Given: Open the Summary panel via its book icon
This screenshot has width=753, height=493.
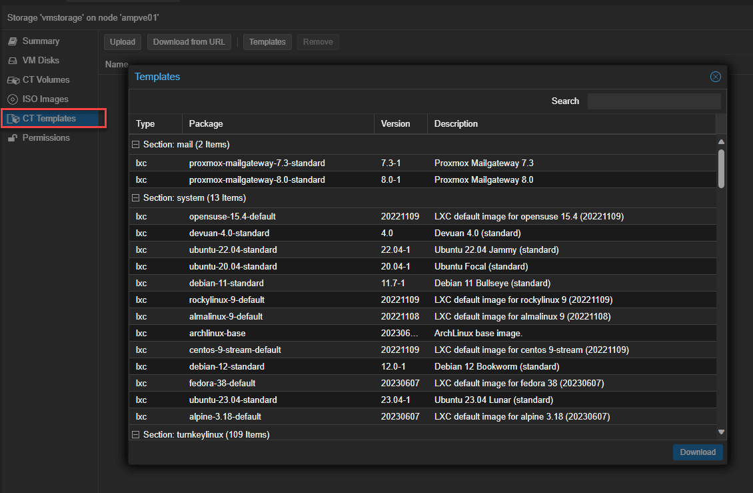Looking at the screenshot, I should pos(13,41).
